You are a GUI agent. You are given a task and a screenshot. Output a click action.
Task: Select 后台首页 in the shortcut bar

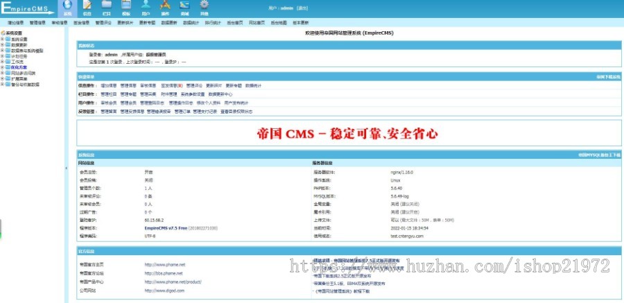tap(235, 23)
